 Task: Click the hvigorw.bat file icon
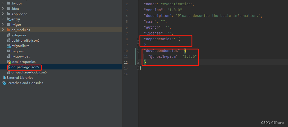(8, 56)
